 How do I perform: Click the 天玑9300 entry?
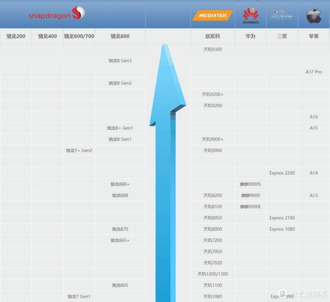click(x=213, y=50)
